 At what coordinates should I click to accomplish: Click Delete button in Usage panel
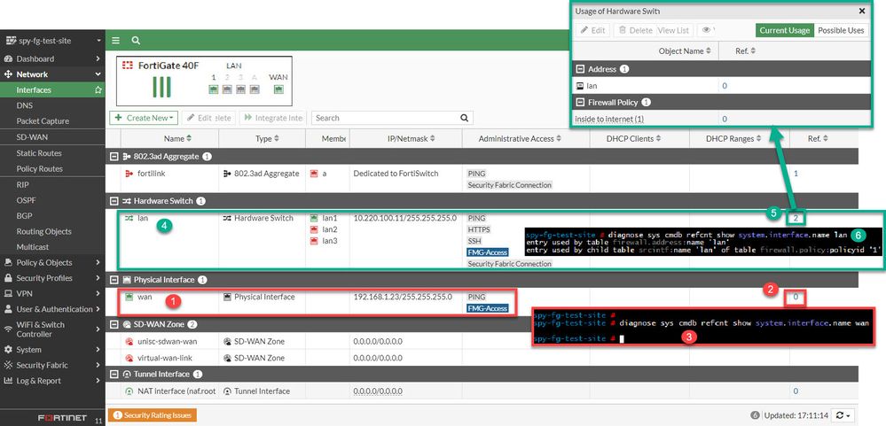(x=634, y=30)
